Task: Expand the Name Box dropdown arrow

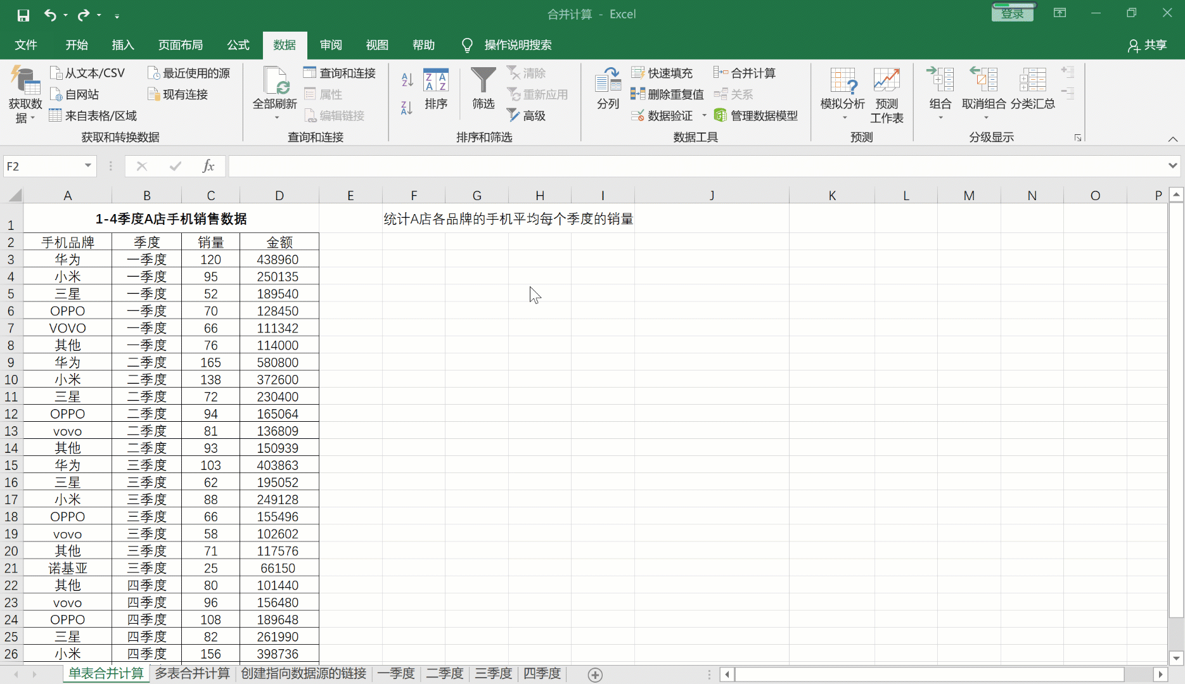Action: (x=88, y=166)
